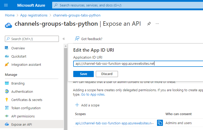Screen dimensions: 203x130
Task: Navigate to Home breadcrumb
Action: (x=10, y=15)
